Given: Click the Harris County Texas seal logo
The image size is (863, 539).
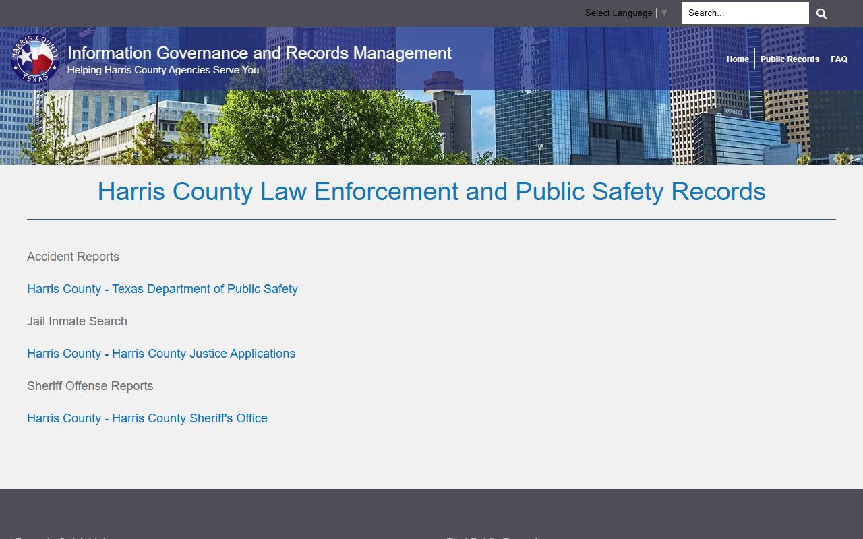Looking at the screenshot, I should coord(35,59).
